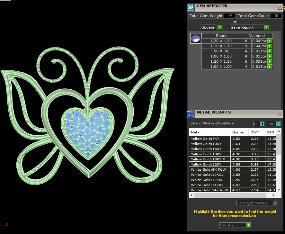This screenshot has height=234, width=285.
Task: Click the 0.049tw weight cell
Action: click(x=259, y=41)
